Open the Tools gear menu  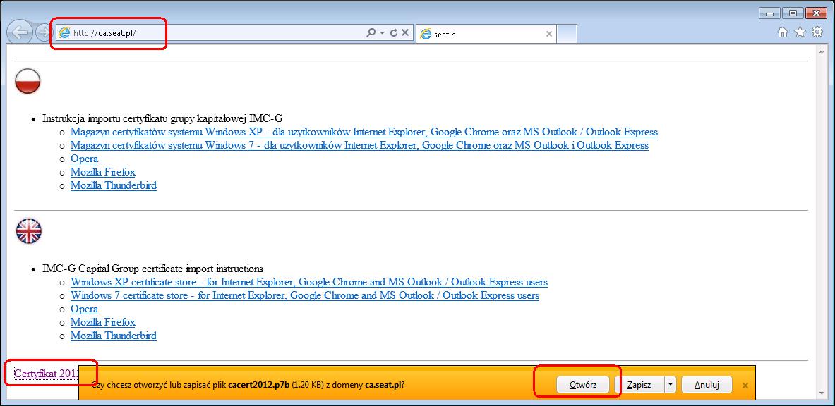coord(817,32)
